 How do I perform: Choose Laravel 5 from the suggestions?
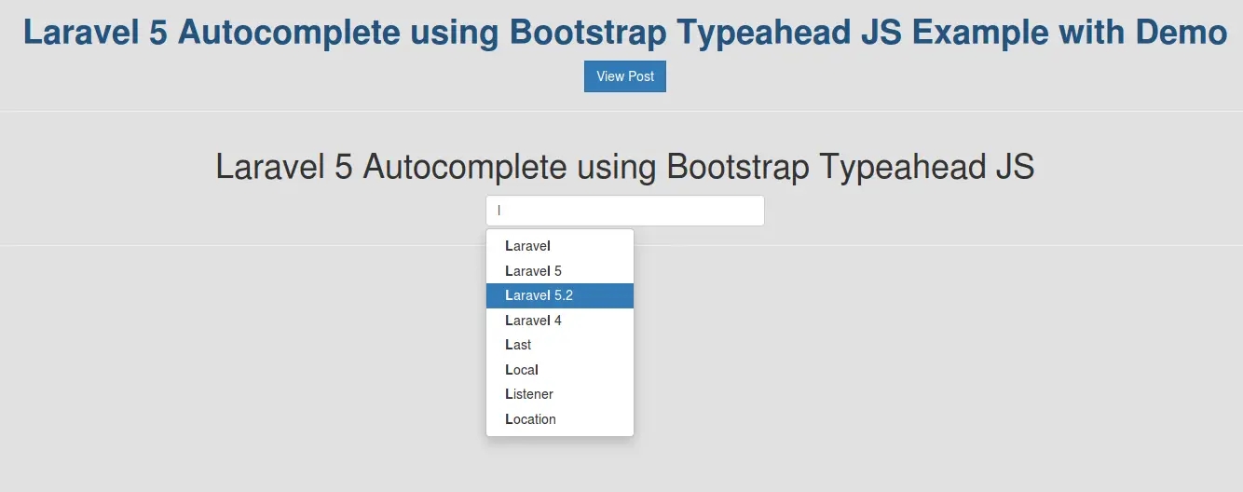coord(534,271)
